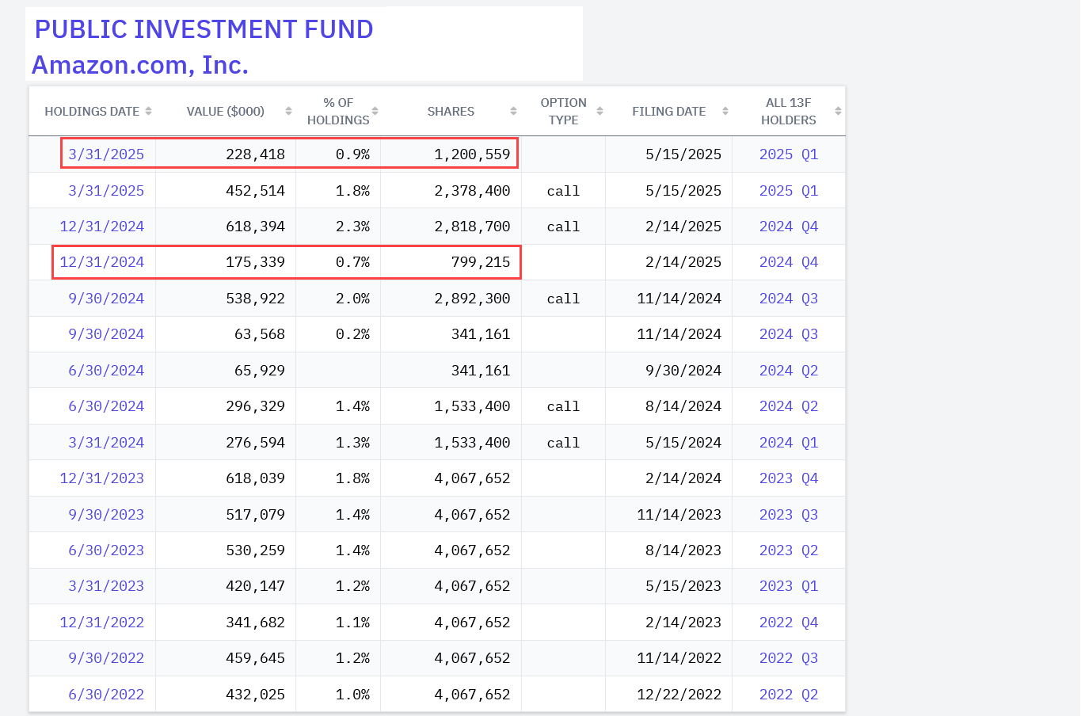Open the 6/30/2024 date in the 296,329 row

(106, 406)
